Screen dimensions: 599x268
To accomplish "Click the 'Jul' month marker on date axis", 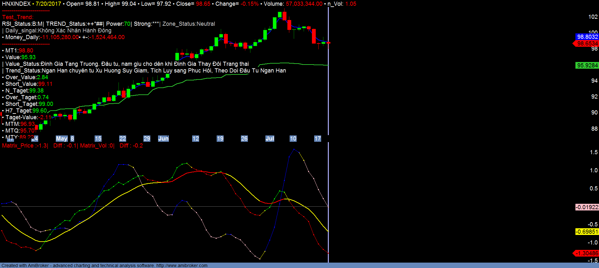I will 270,139.
